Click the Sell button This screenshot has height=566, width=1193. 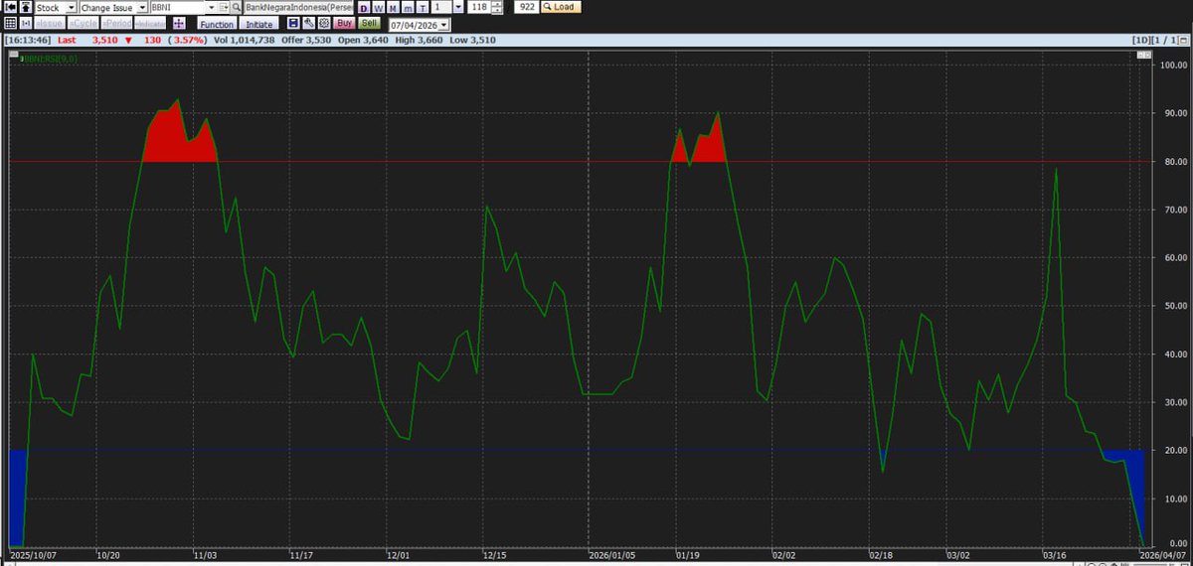[x=369, y=23]
